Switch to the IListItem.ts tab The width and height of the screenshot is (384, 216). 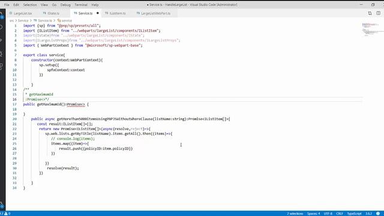tap(118, 13)
